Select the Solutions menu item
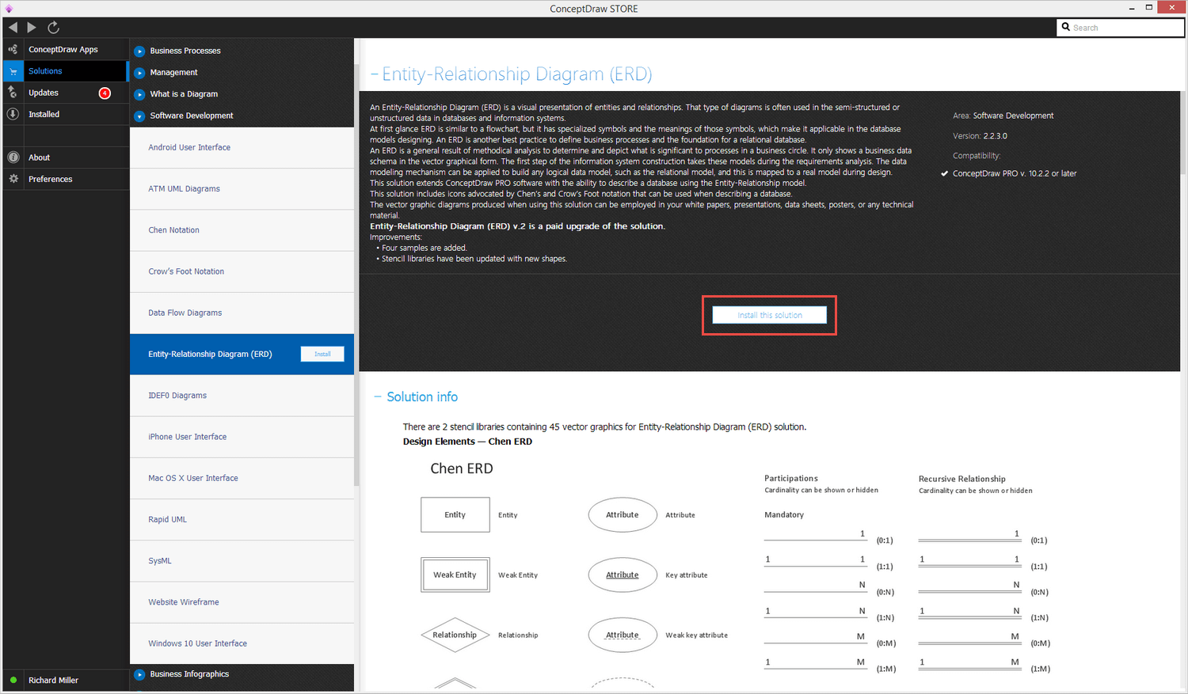The height and width of the screenshot is (694, 1188). [x=45, y=71]
